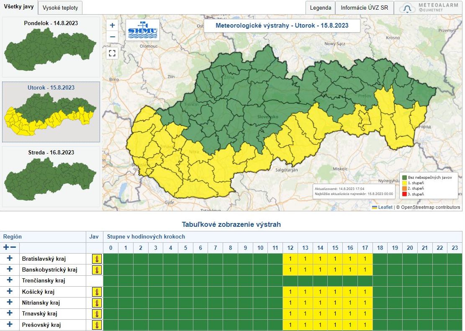465x331 pixels.
Task: Open Informácie ÚVZ SR
Action: [364, 8]
